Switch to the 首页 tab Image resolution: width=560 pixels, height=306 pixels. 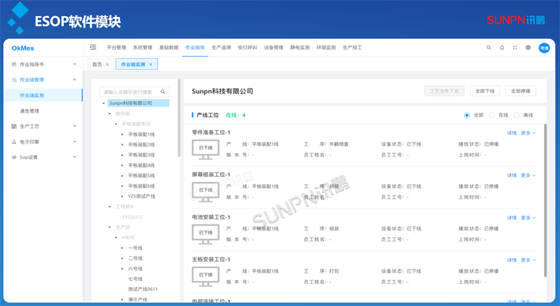tap(97, 64)
